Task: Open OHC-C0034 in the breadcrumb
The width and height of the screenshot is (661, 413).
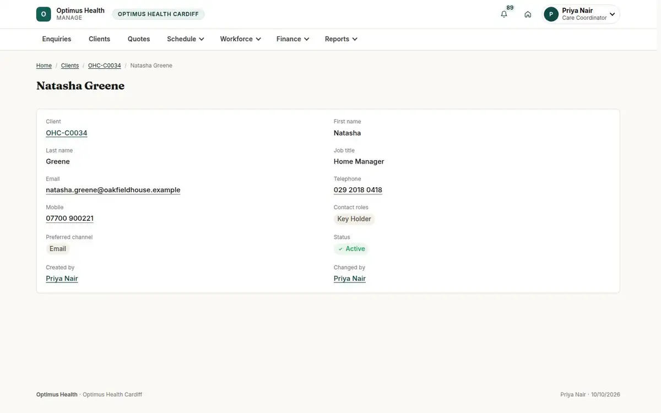Action: tap(105, 66)
